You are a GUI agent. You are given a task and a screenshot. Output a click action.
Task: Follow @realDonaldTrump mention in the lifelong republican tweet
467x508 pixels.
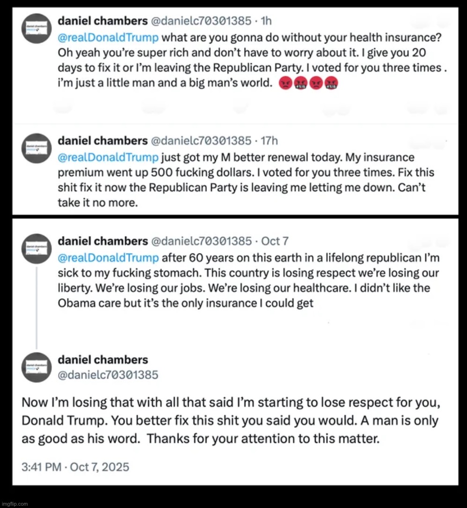pyautogui.click(x=108, y=257)
